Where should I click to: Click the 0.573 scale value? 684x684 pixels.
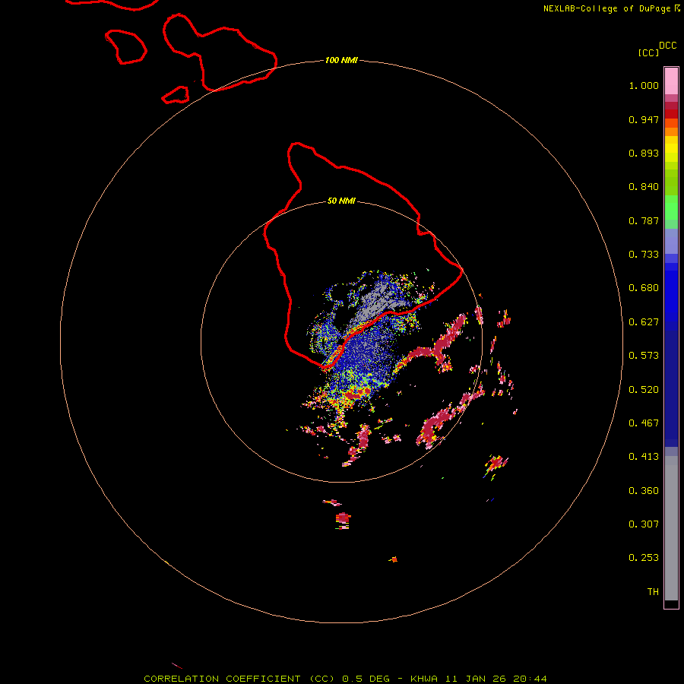pyautogui.click(x=644, y=356)
